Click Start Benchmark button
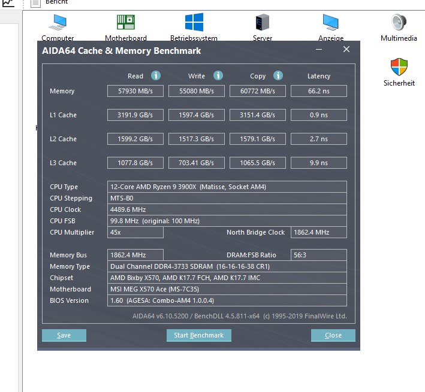This screenshot has height=392, width=425. [x=198, y=336]
